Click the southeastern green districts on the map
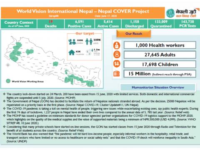Image resolution: width=200 pixels, height=150 pixels. pos(79,80)
